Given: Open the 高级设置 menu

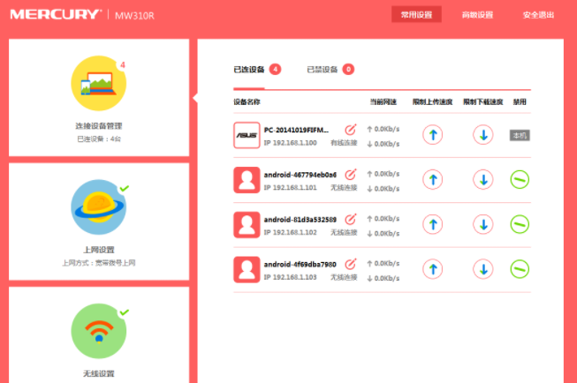Looking at the screenshot, I should click(477, 15).
